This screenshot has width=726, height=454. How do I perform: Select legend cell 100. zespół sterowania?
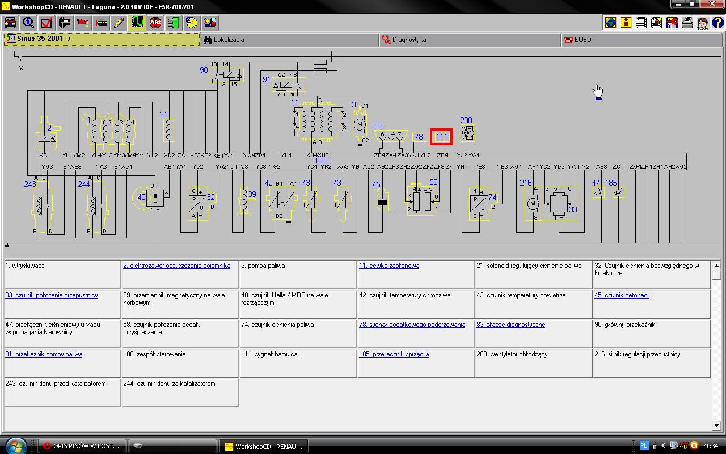[x=180, y=363]
